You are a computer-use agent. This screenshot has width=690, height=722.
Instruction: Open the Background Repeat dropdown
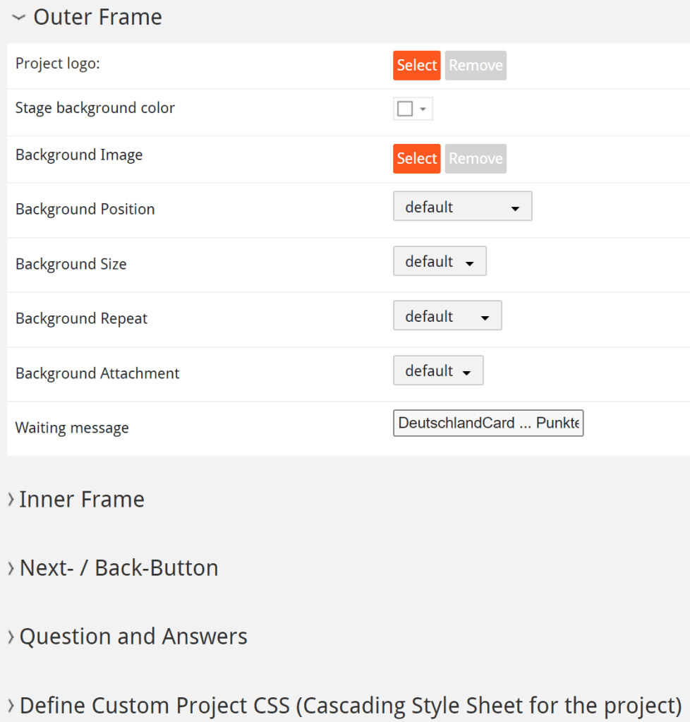(447, 316)
